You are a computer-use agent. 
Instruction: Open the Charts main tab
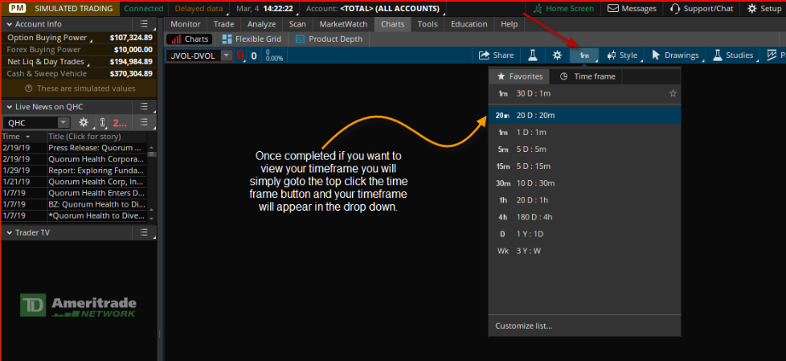tap(392, 24)
